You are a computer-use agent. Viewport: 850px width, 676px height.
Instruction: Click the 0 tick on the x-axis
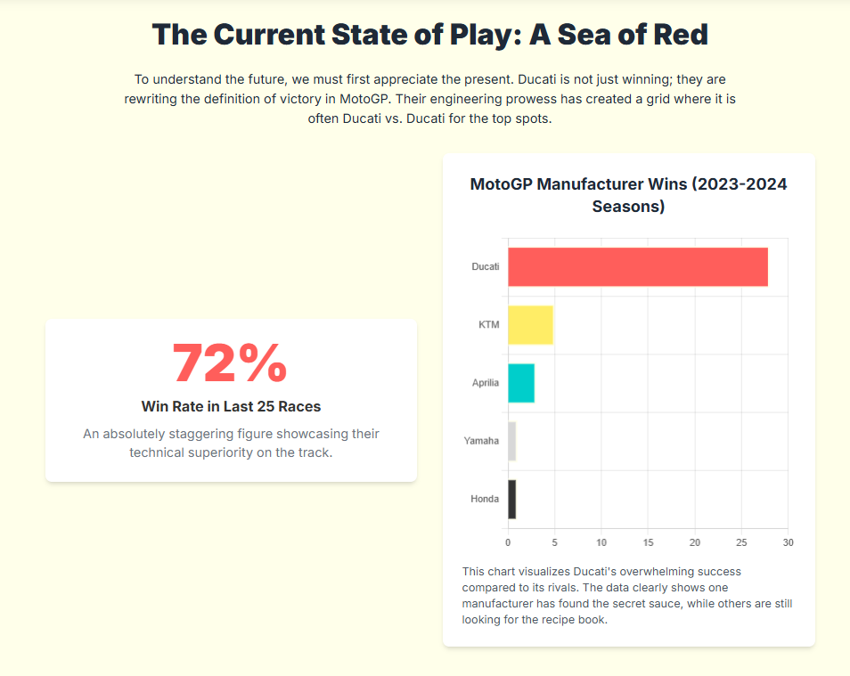[x=508, y=542]
